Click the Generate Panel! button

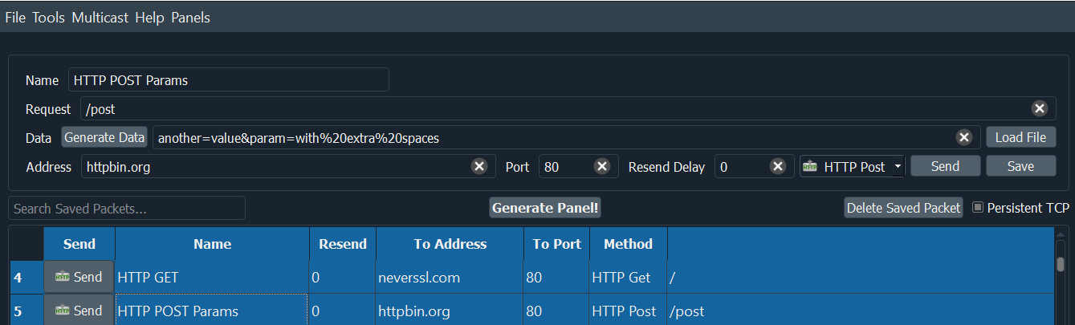point(546,208)
